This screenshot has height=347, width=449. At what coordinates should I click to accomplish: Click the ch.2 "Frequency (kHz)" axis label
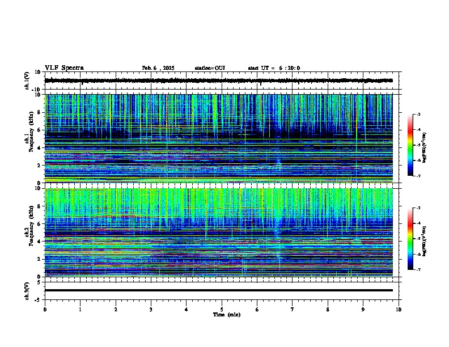click(x=31, y=226)
